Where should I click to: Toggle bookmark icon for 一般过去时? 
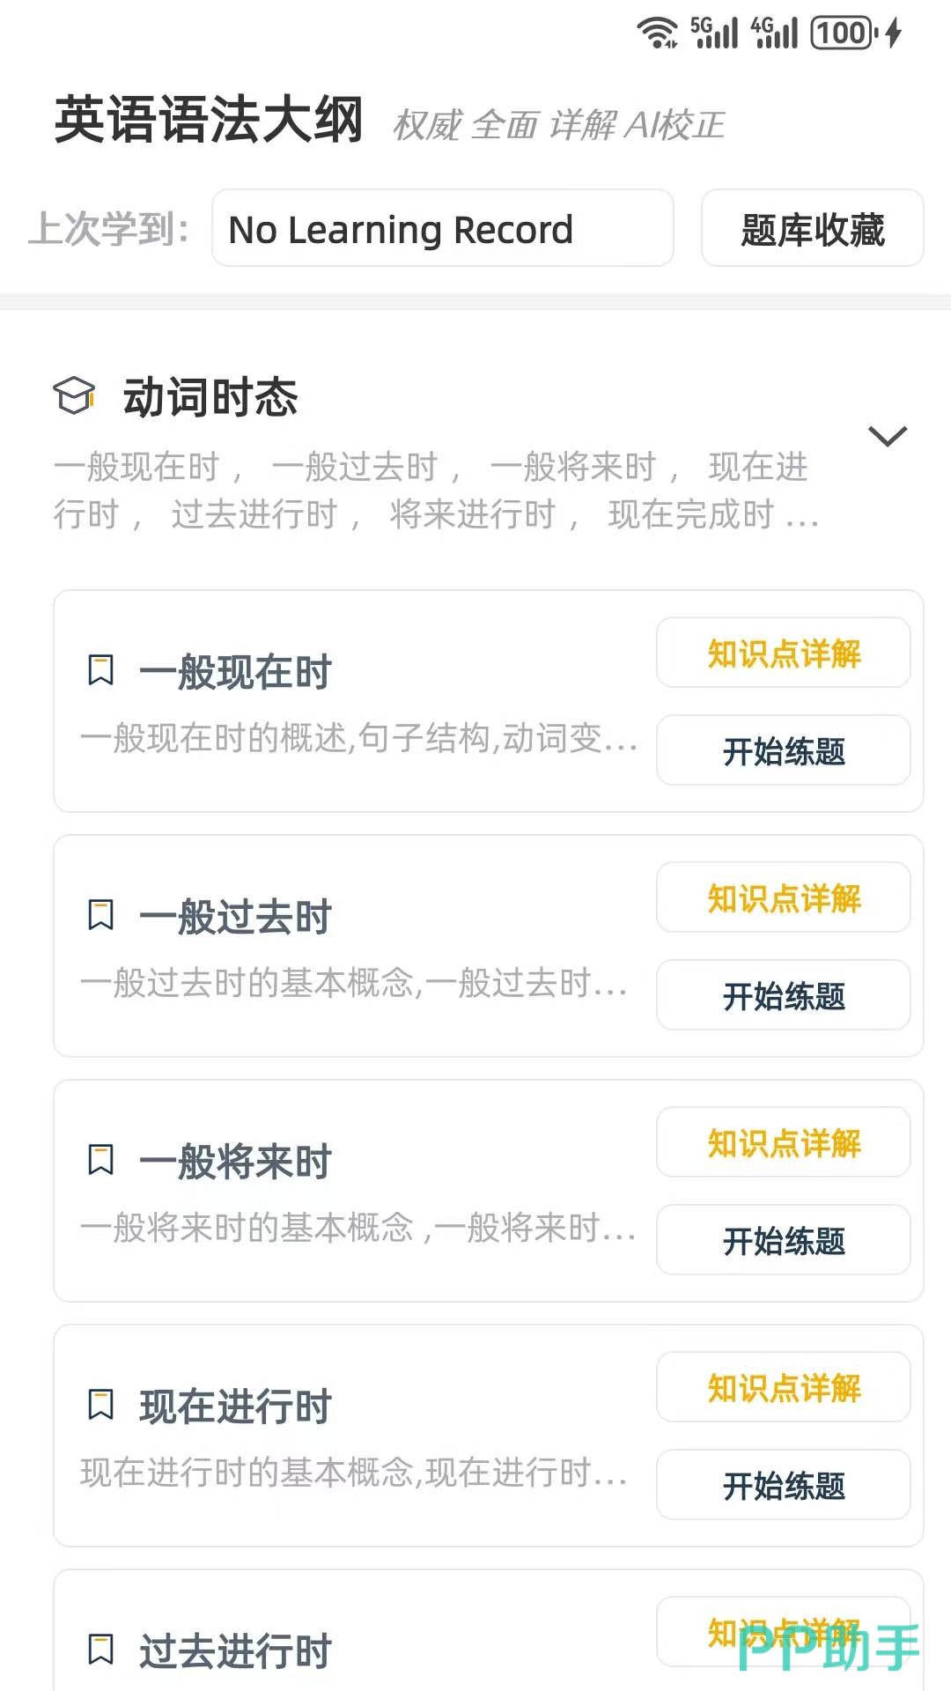[x=101, y=915]
